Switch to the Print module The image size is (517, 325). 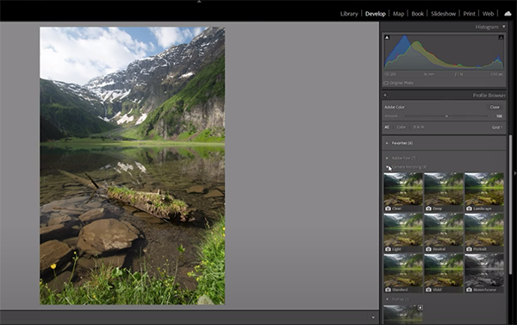click(469, 14)
